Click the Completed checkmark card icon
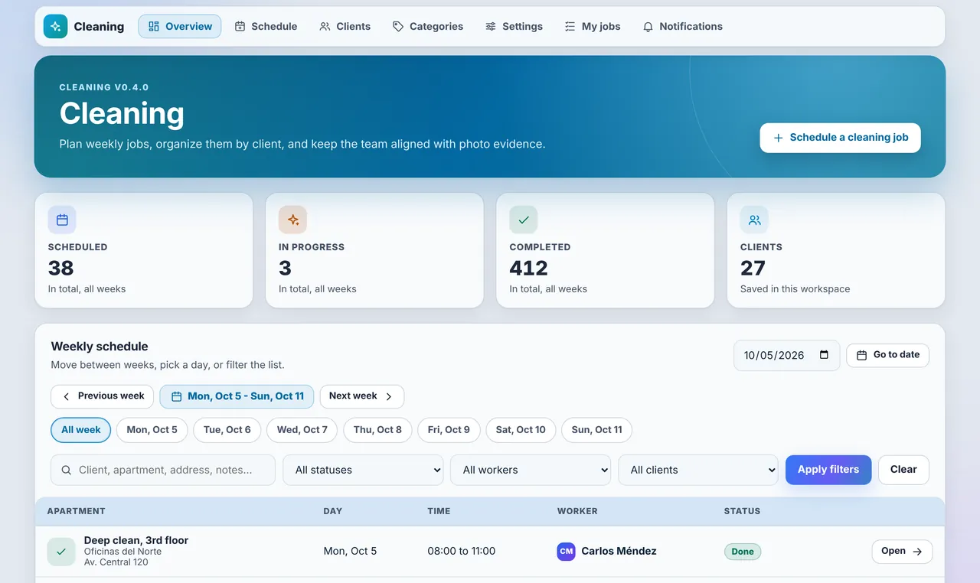The height and width of the screenshot is (583, 980). click(x=524, y=220)
